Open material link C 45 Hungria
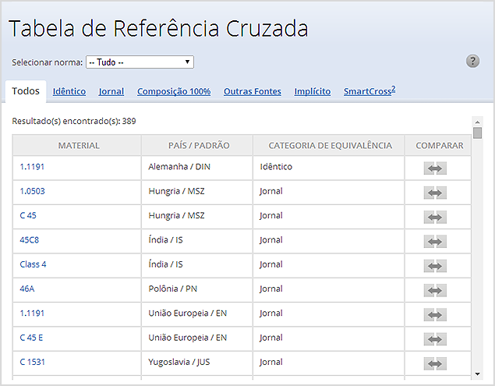 click(x=28, y=215)
